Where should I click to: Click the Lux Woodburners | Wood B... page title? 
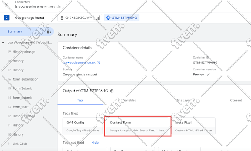coord(30,43)
